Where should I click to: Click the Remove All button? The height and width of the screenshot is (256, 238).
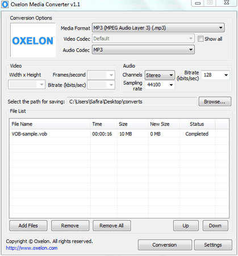tap(112, 225)
